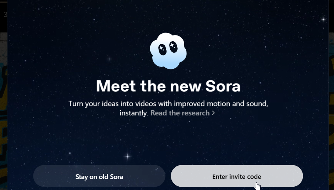Viewport: 334px width, 190px height.
Task: Click the empty starry area between the buttons
Action: click(168, 177)
